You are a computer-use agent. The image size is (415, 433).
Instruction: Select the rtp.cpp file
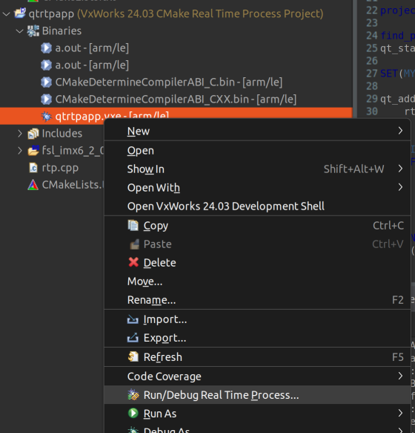(60, 168)
